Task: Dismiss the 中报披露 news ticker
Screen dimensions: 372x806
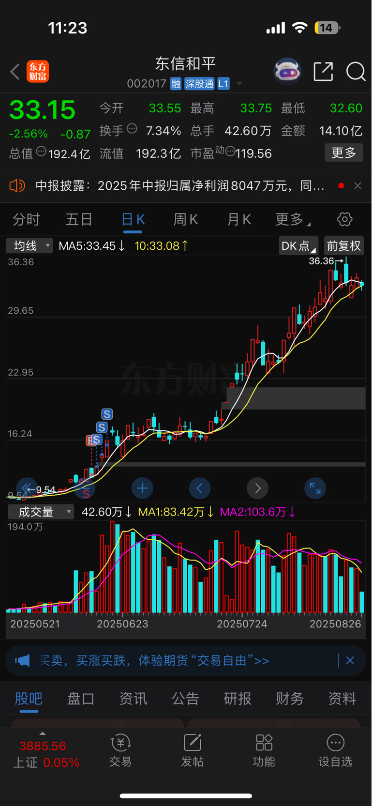Action: coord(357,186)
